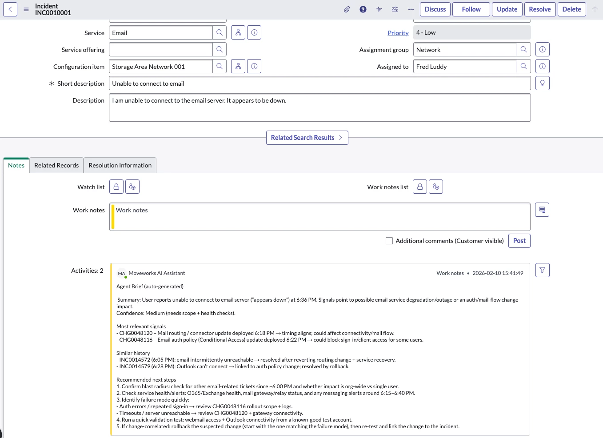Expand Related Search Results section

click(307, 138)
